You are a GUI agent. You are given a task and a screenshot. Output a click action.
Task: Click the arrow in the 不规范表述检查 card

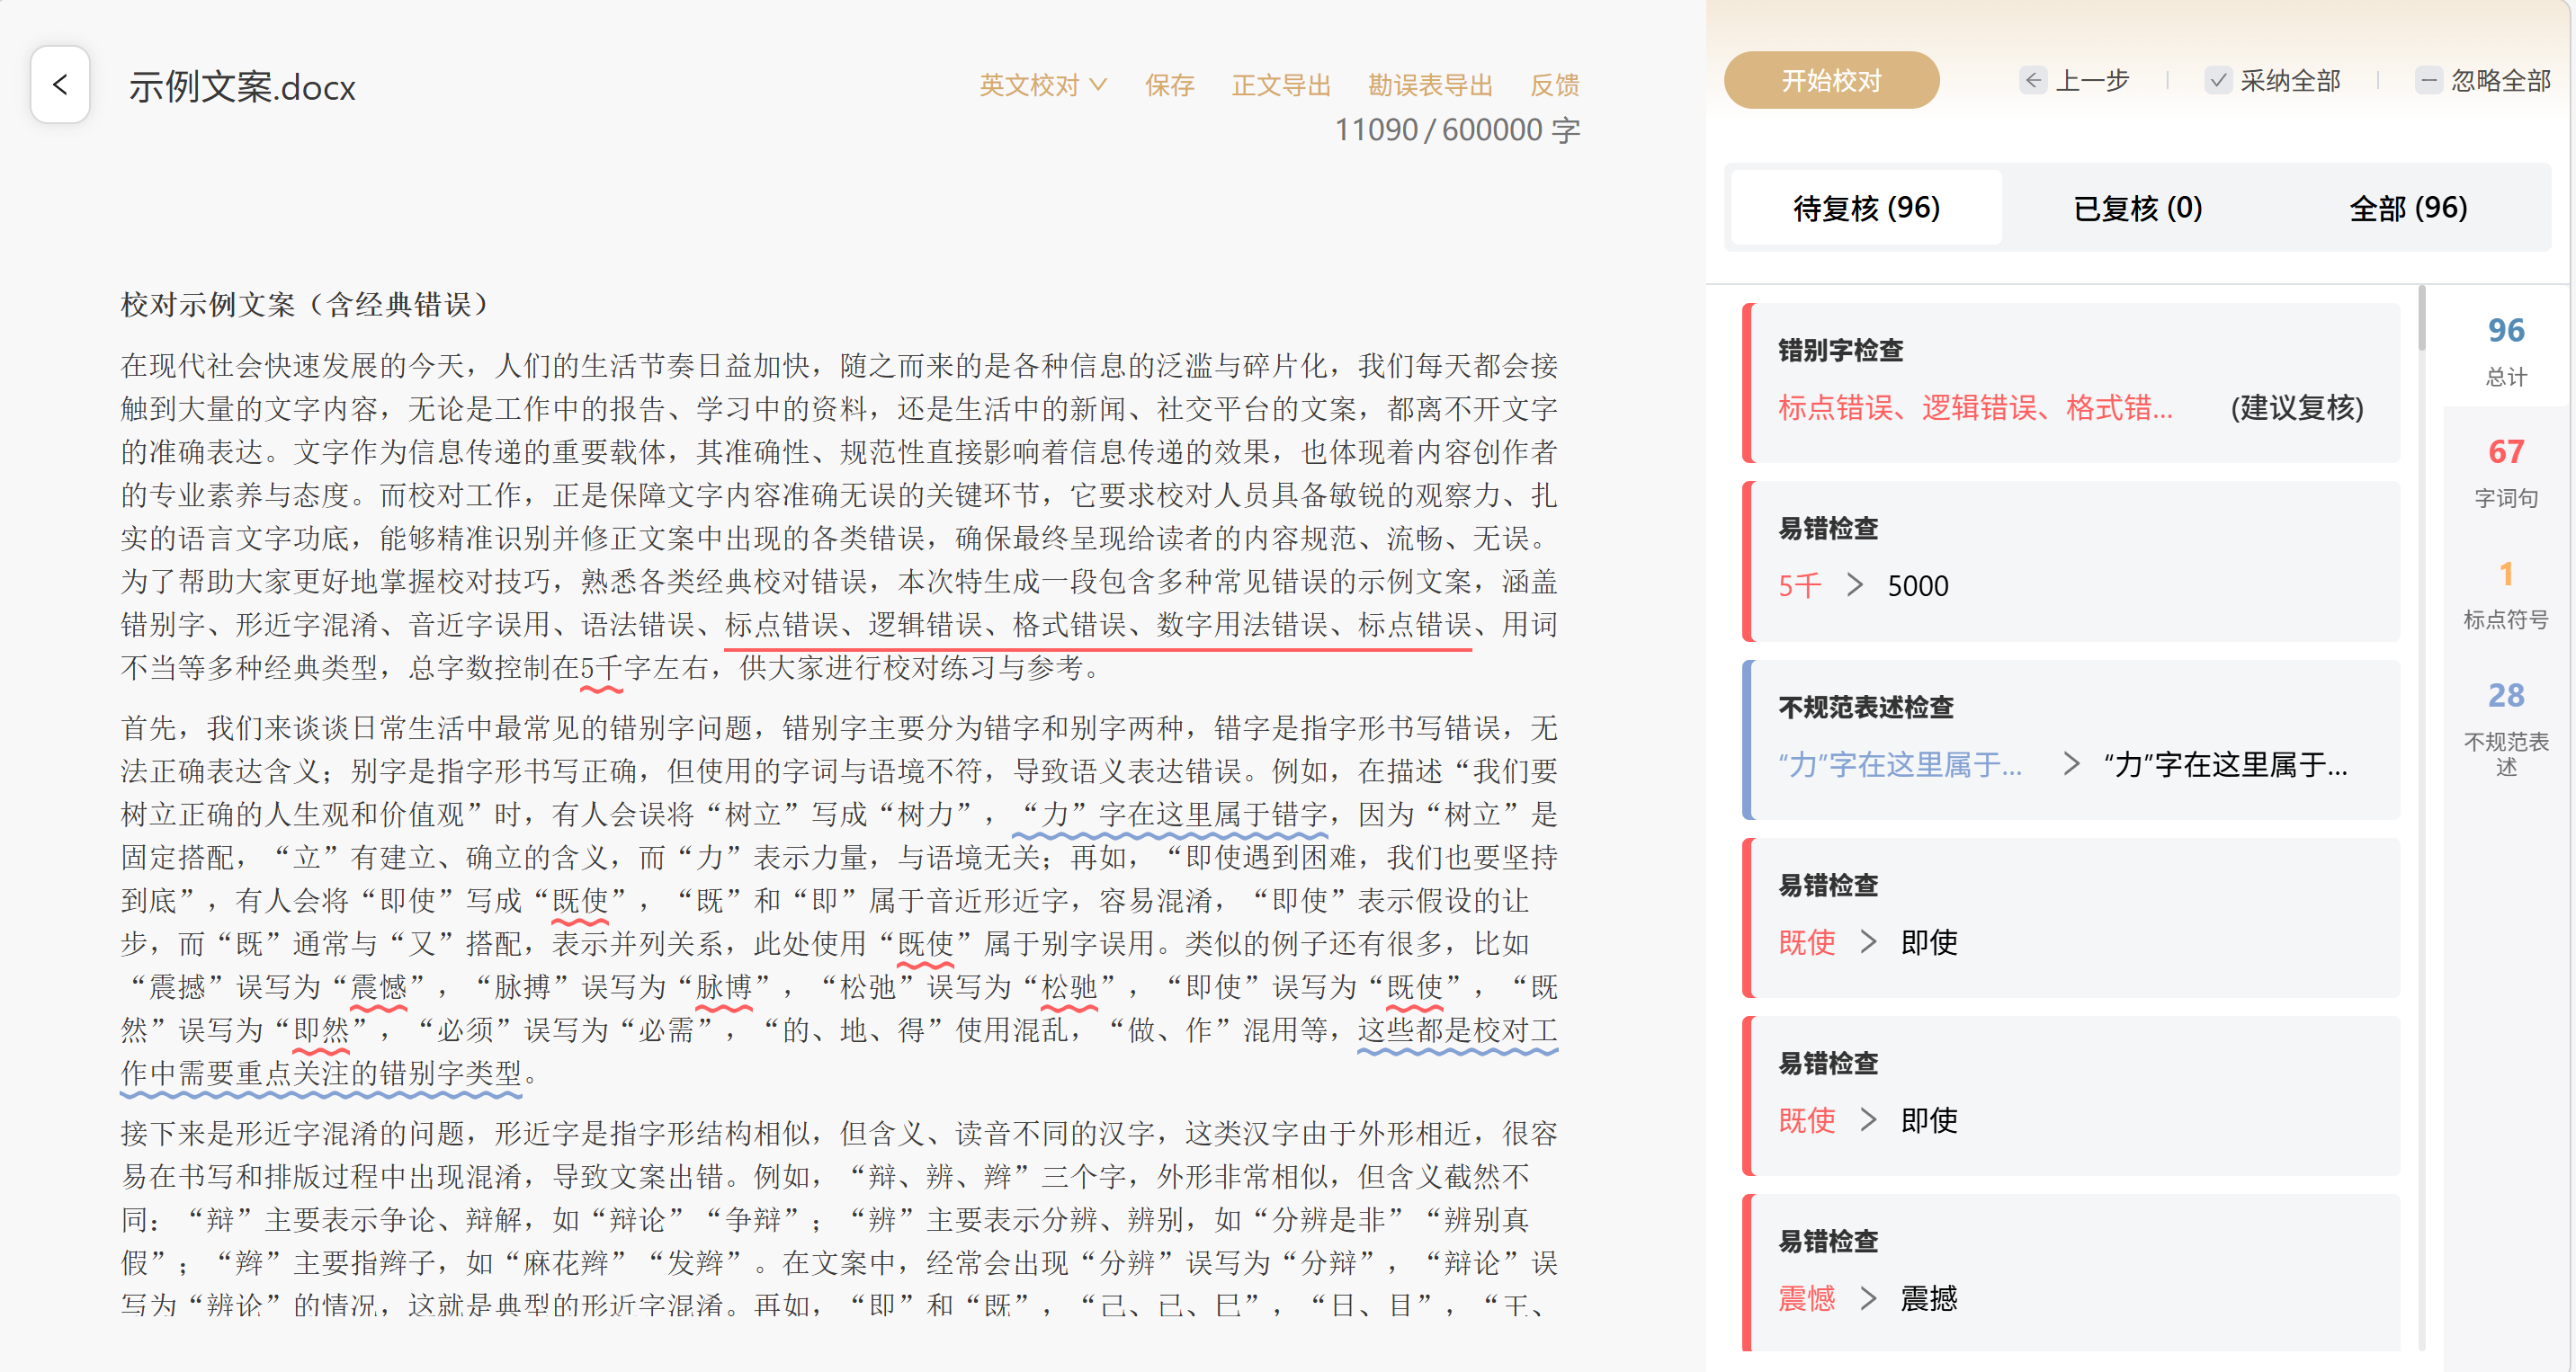point(2071,765)
